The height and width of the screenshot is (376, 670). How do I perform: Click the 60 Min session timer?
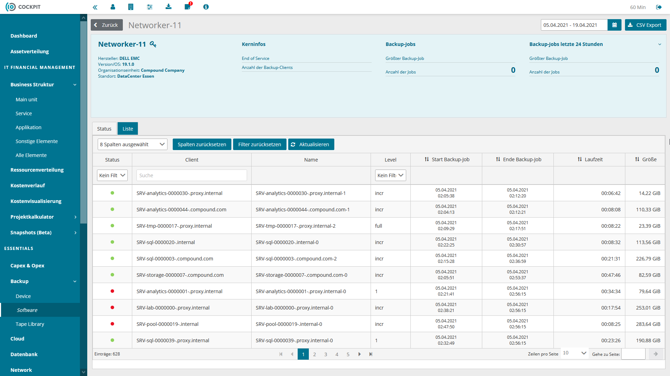[x=638, y=7]
